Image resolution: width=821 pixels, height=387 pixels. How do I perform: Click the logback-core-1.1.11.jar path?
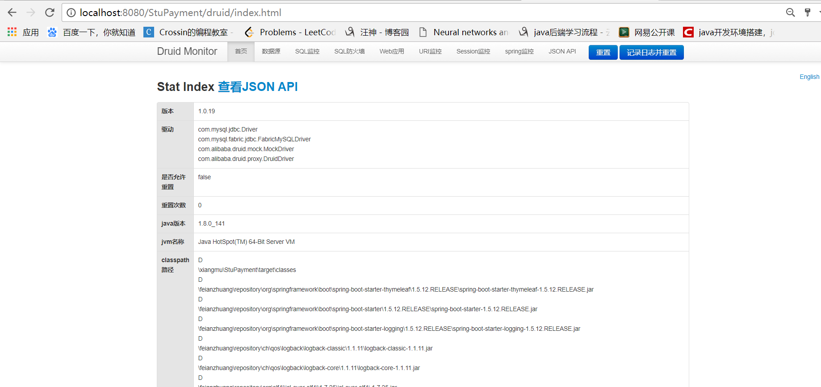(309, 368)
